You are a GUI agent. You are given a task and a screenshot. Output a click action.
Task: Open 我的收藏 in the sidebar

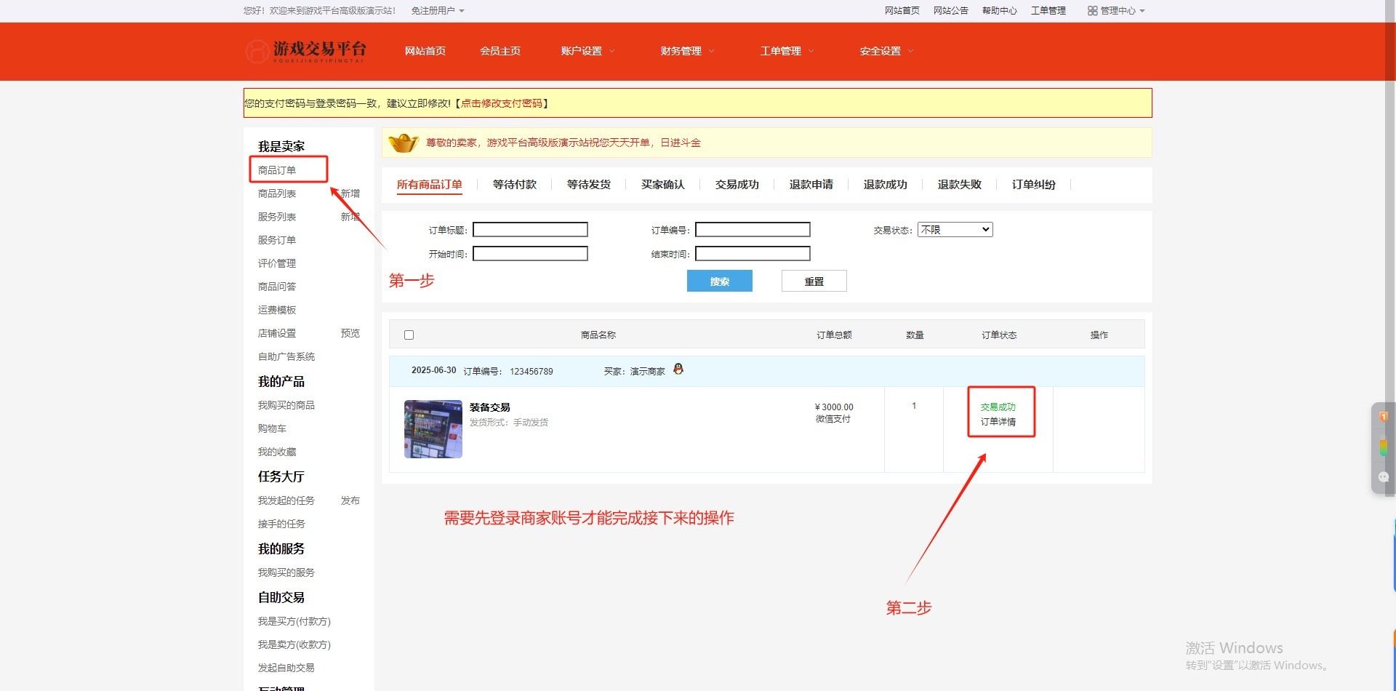(x=277, y=452)
